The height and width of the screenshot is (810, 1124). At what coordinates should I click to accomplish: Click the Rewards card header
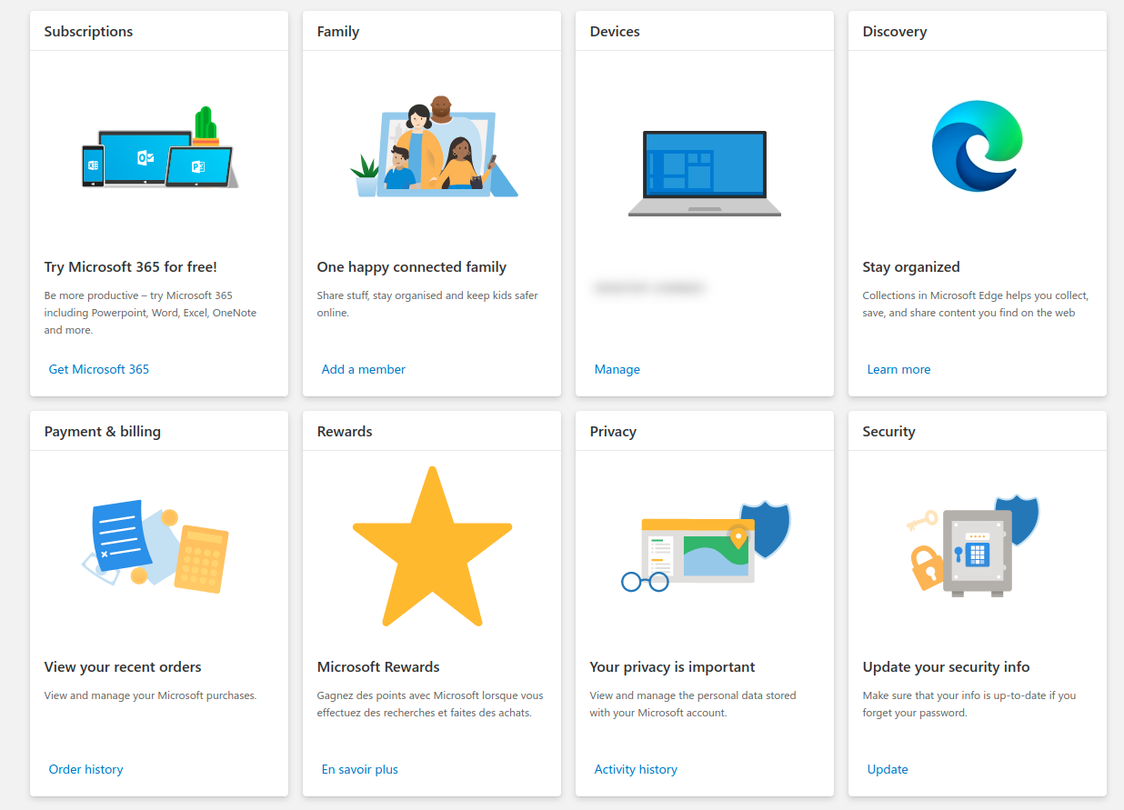(x=345, y=431)
